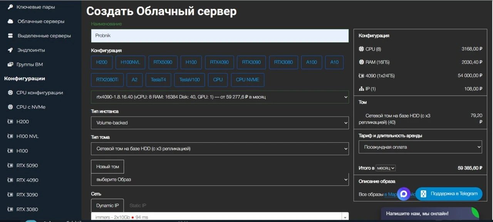Select the A10 configuration button
Viewport: 493px width, 222px height.
(334, 62)
